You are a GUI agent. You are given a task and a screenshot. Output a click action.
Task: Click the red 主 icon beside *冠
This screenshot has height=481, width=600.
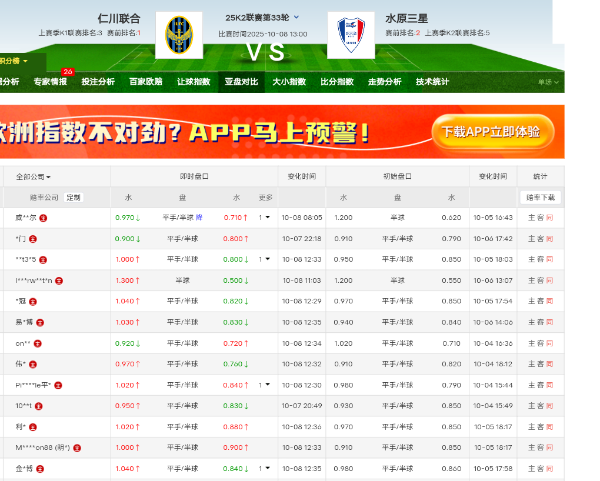point(33,302)
